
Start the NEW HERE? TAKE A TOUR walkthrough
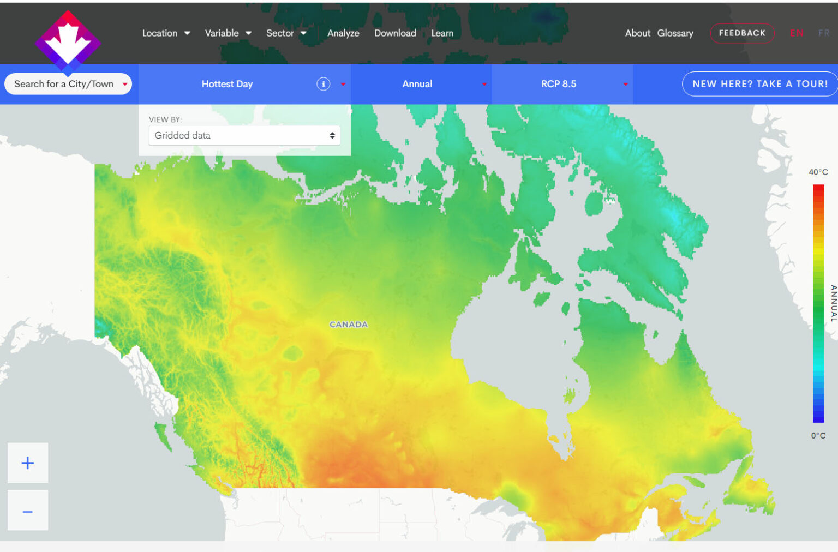759,84
